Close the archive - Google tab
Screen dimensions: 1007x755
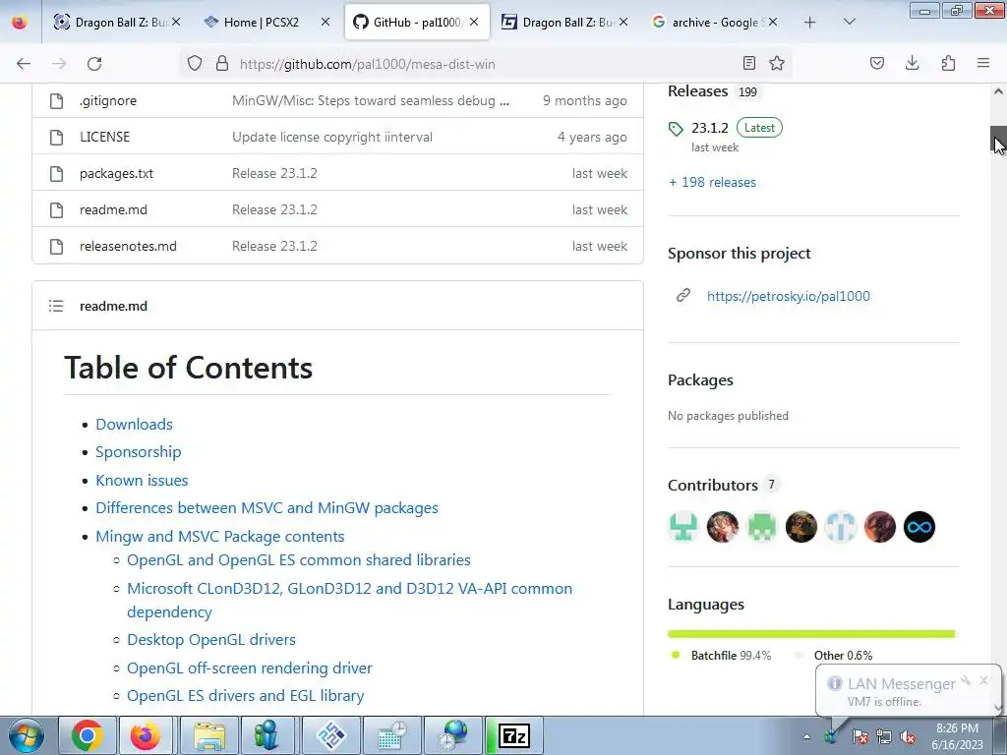(773, 22)
